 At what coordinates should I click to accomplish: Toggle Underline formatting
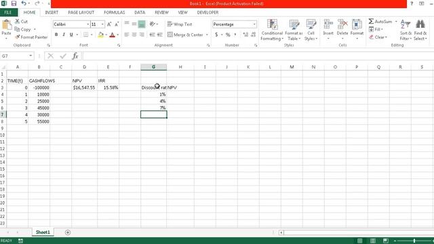(x=71, y=35)
